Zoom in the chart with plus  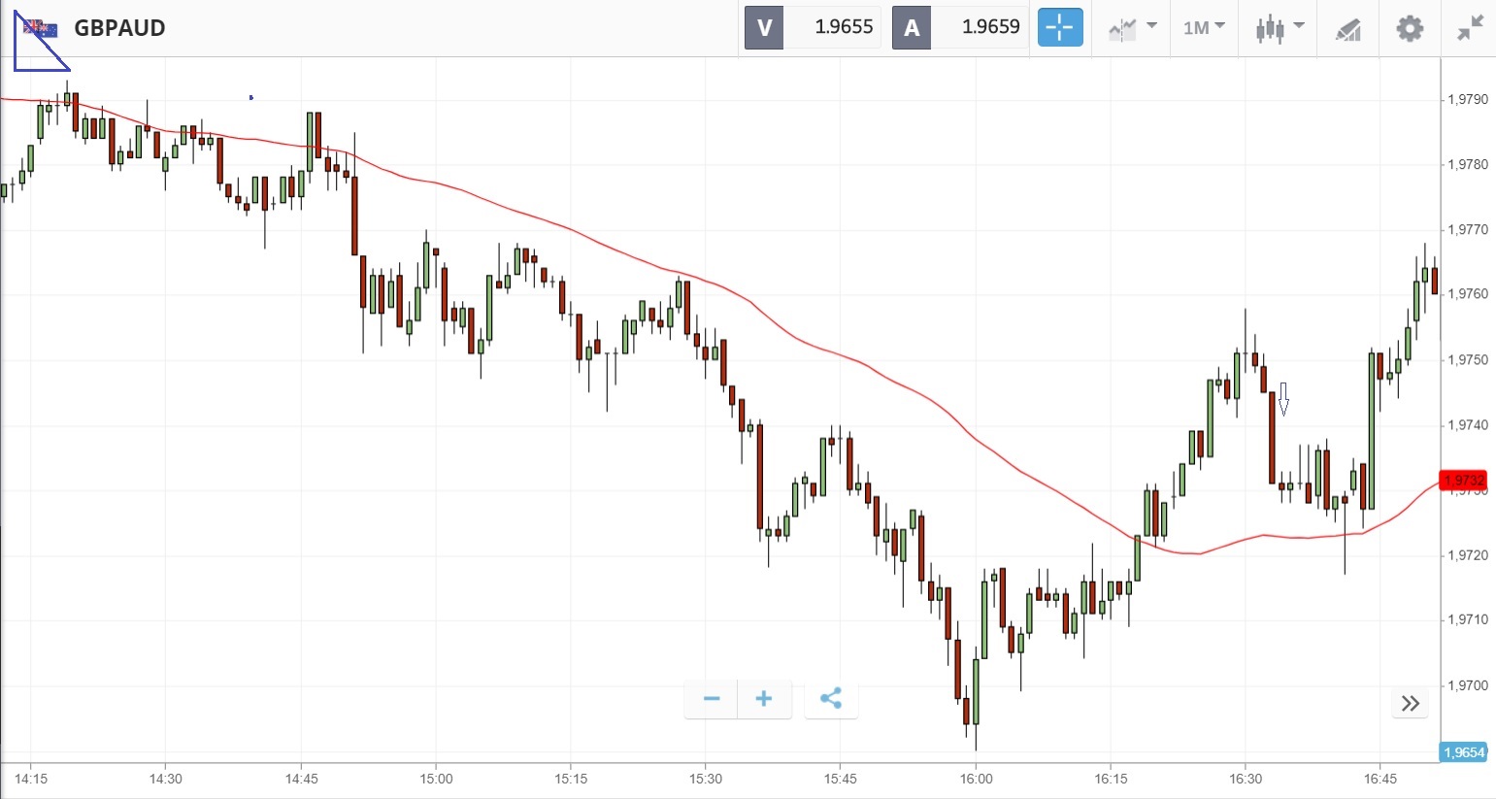click(x=764, y=699)
